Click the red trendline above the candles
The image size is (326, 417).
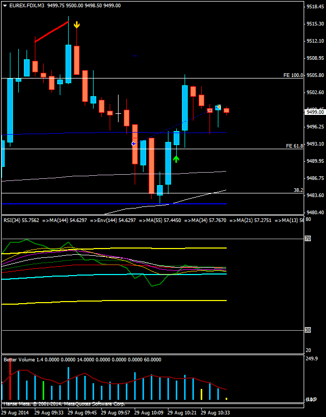[51, 32]
